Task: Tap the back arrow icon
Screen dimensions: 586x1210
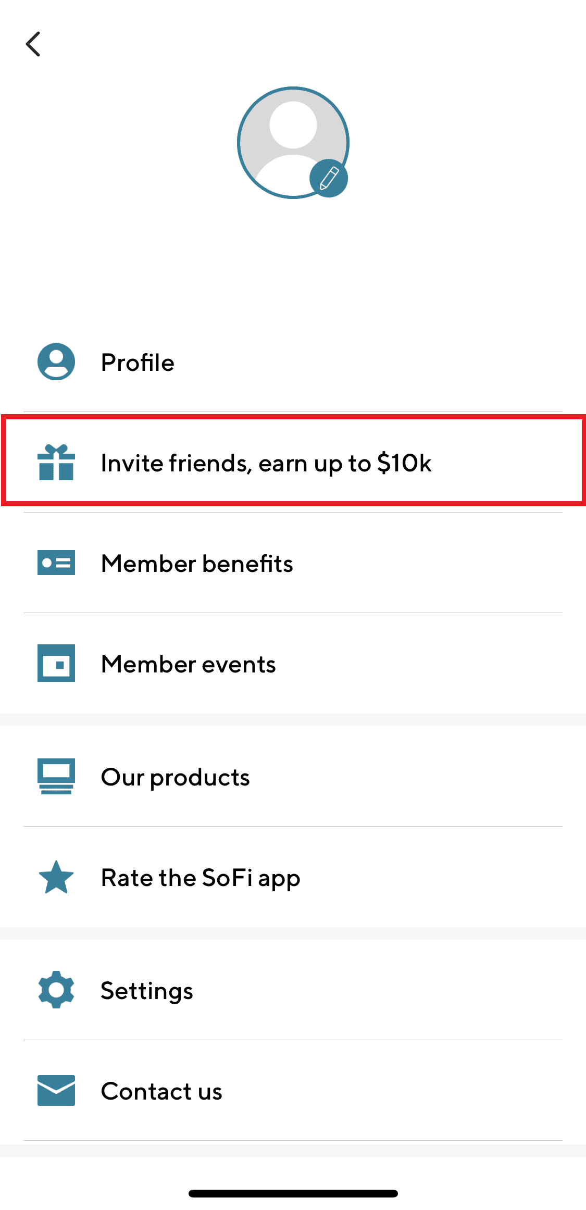Action: (33, 44)
